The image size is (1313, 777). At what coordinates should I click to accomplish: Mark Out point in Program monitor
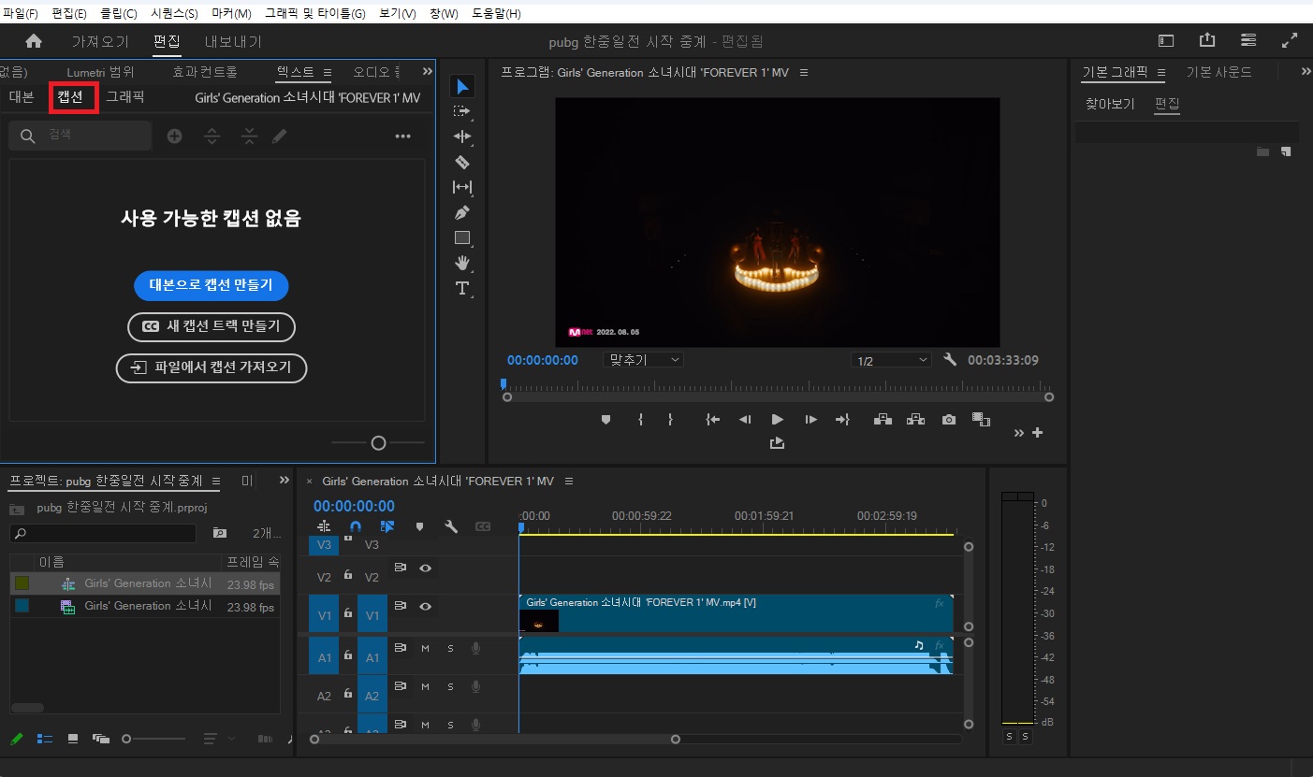670,420
